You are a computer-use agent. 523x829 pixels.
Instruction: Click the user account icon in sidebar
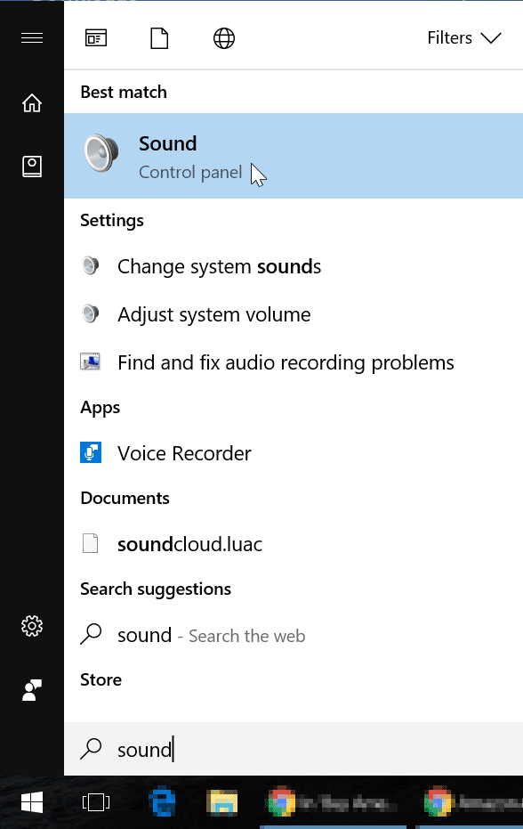click(x=32, y=690)
